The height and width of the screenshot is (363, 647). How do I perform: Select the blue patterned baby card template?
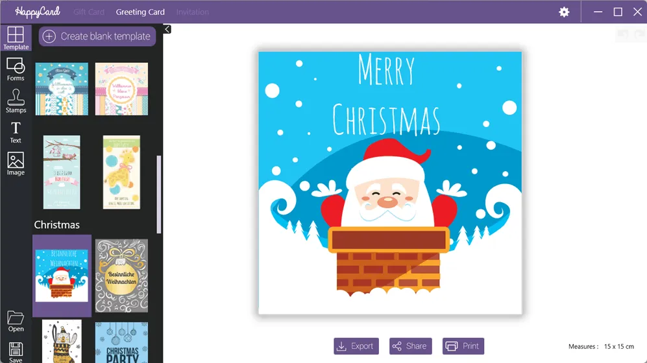point(62,89)
